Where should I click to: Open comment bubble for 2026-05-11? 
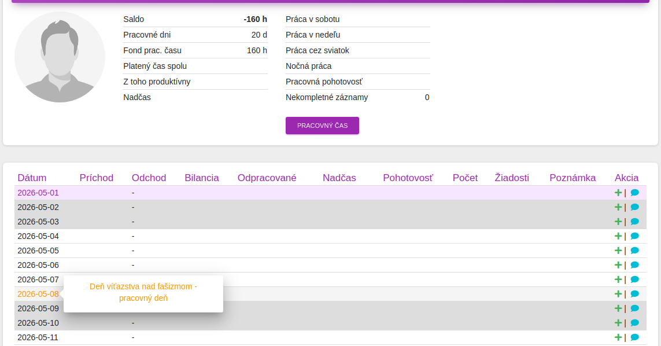(x=634, y=337)
